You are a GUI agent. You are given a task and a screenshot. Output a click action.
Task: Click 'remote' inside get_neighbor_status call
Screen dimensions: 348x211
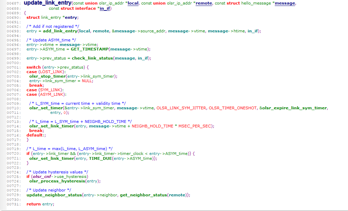(177, 195)
